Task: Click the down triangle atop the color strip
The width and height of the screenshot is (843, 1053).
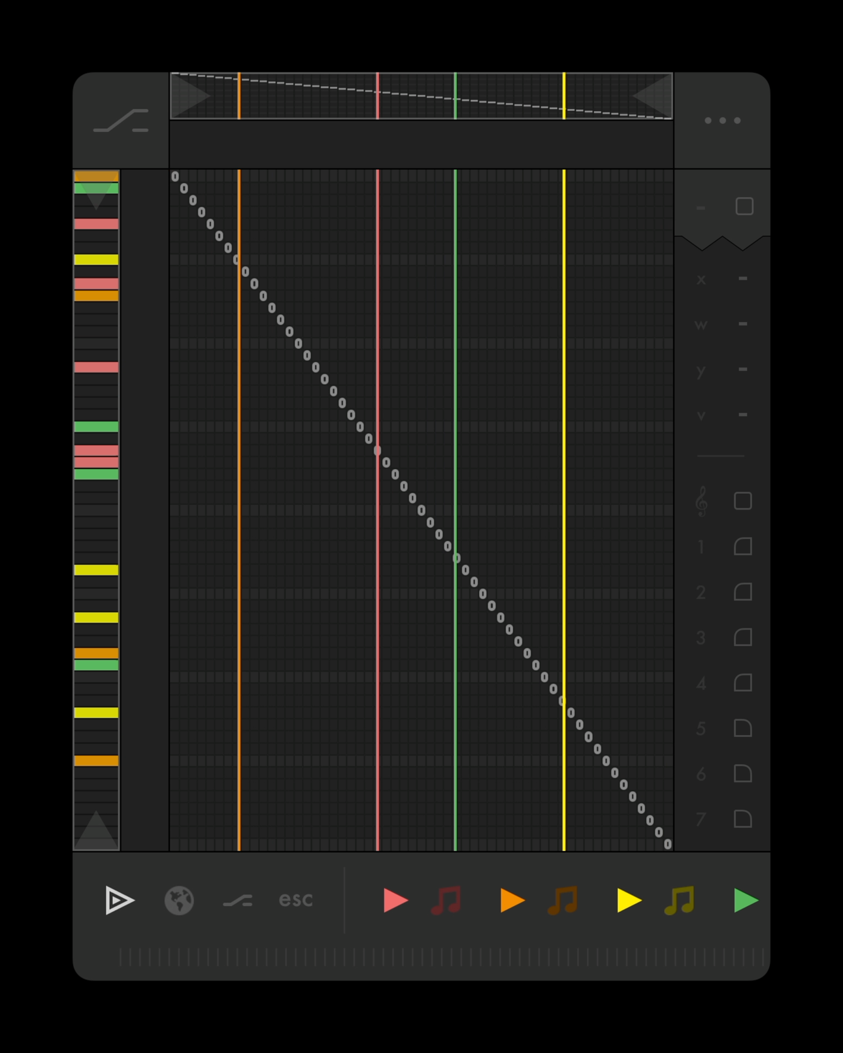Action: [96, 196]
